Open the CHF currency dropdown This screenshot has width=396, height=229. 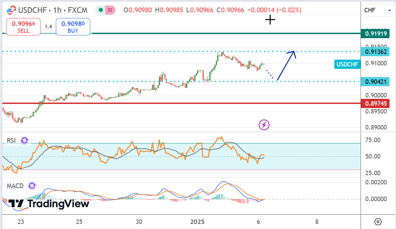[x=378, y=10]
